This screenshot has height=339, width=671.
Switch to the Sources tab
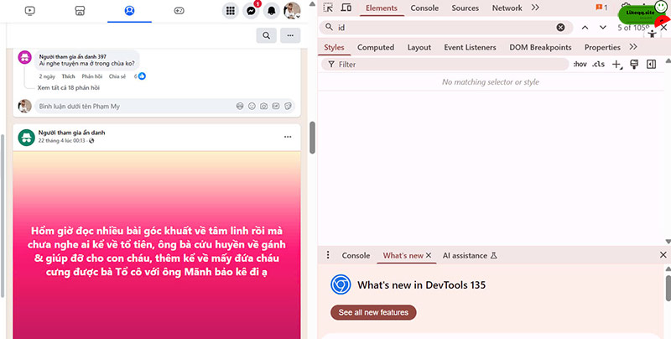click(466, 8)
